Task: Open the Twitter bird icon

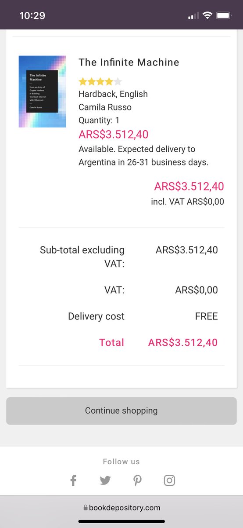Action: pos(105,480)
